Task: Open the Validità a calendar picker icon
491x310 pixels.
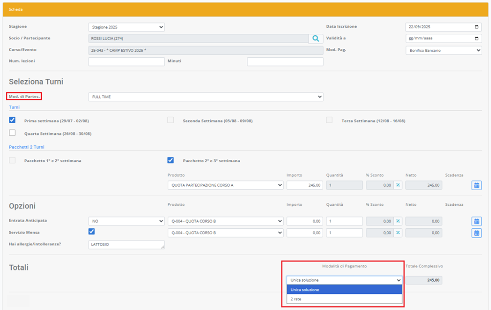Action: [477, 39]
